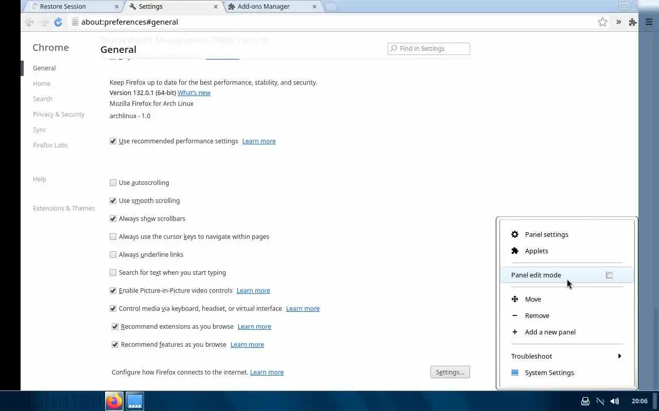Toggle Recommend features as you browse
Viewport: 659px width, 411px height.
click(x=115, y=344)
